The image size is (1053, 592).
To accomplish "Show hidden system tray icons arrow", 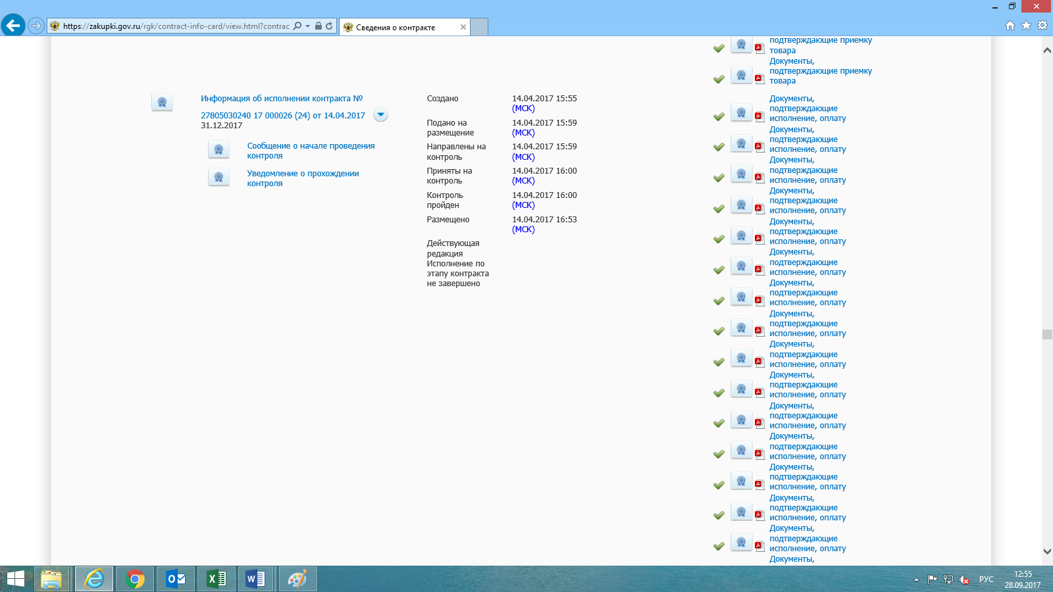I will point(916,580).
